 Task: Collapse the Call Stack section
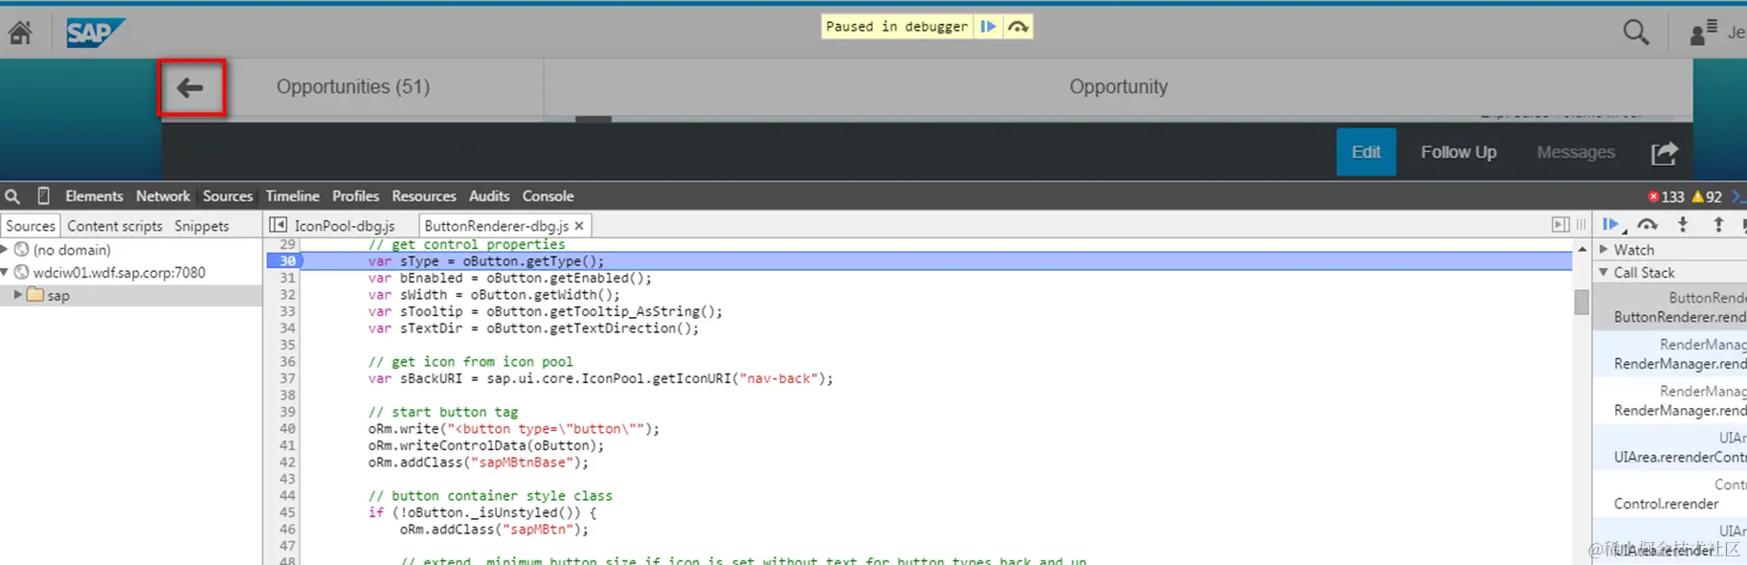[1604, 272]
